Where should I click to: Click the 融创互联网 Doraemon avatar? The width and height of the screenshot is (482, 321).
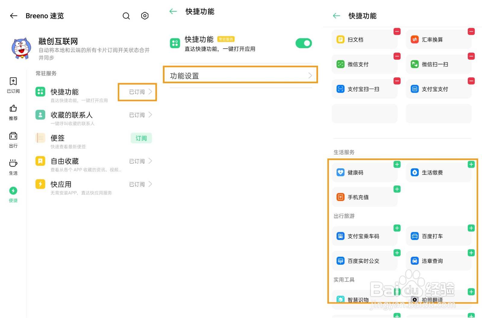(21, 48)
